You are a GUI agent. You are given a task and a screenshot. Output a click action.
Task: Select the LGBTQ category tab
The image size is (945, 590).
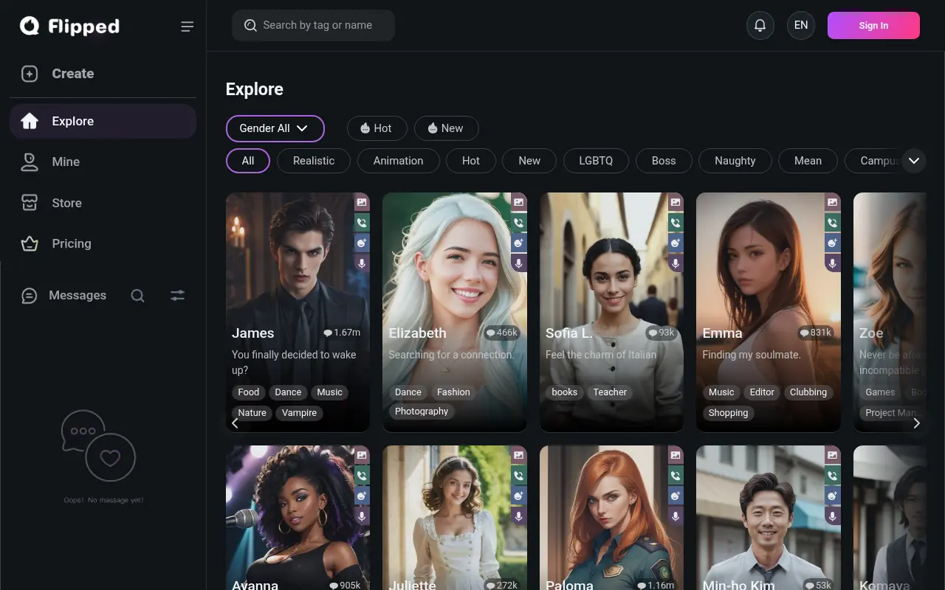click(x=596, y=160)
